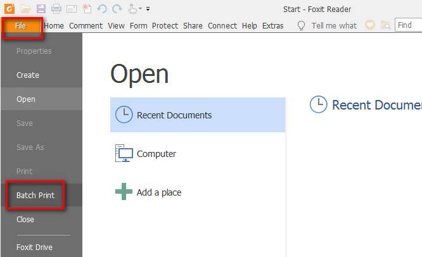Screen dimensions: 422x257
Task: Select Create in the File sidebar
Action: pos(41,75)
